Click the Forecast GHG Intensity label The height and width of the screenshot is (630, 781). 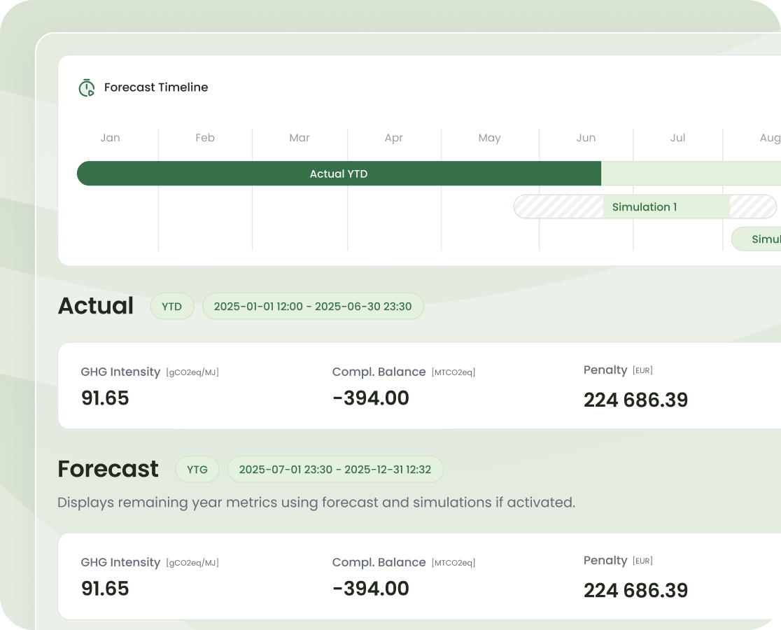[120, 562]
